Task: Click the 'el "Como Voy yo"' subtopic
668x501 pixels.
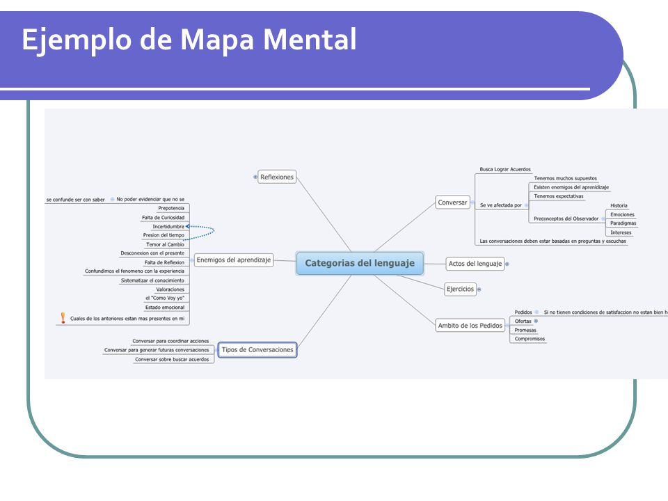Action: [164, 298]
